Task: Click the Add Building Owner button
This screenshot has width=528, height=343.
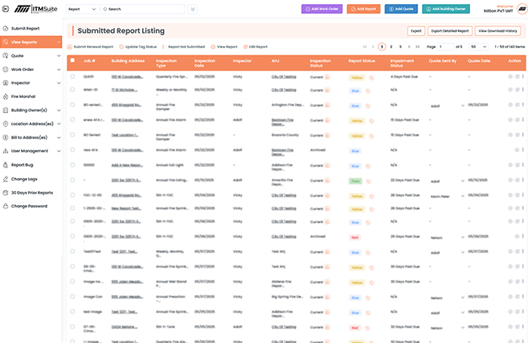Action: click(x=446, y=9)
